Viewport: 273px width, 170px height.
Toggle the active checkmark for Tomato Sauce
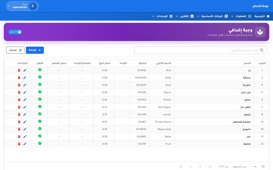pos(40,121)
